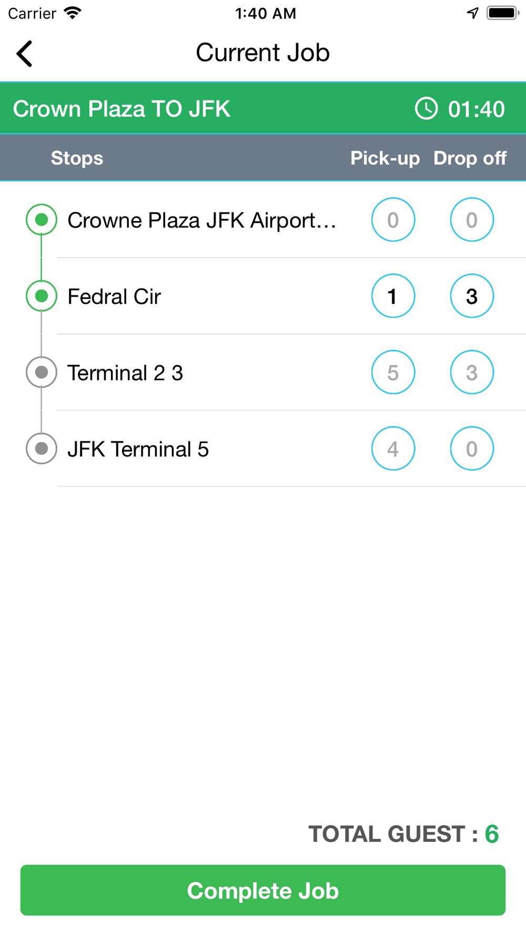The image size is (526, 936).
Task: Tap the back arrow icon
Action: click(x=25, y=54)
